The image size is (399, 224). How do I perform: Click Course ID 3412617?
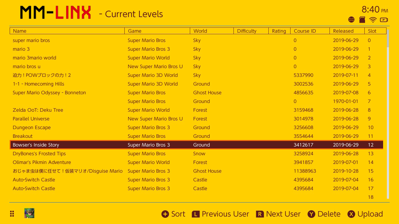point(303,145)
